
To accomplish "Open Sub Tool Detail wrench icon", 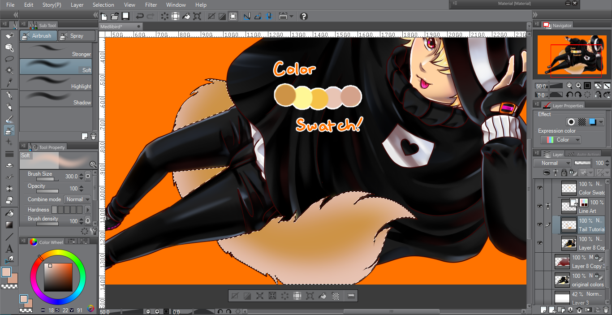I will pyautogui.click(x=93, y=231).
